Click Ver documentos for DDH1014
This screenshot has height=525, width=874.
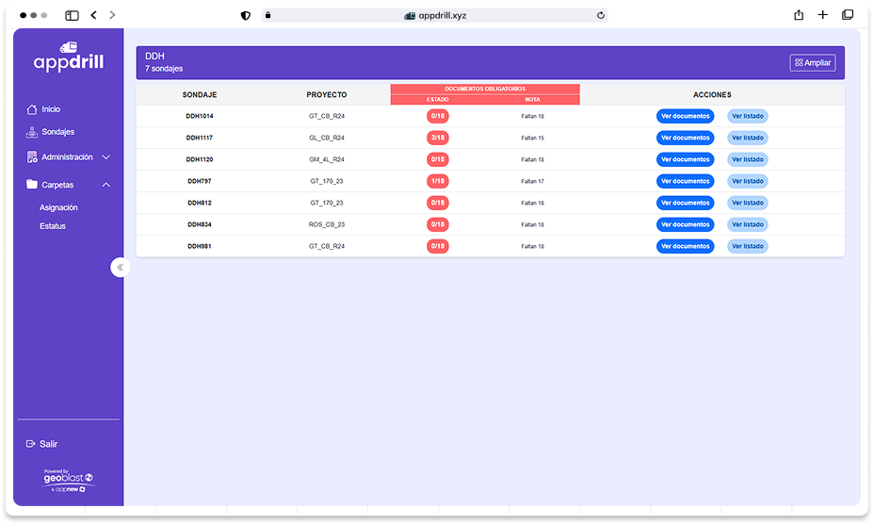pos(685,116)
